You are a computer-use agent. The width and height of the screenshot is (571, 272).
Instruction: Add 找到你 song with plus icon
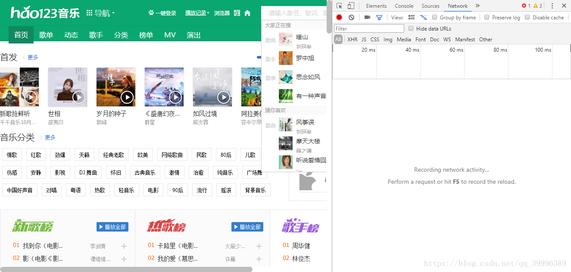tap(124, 246)
